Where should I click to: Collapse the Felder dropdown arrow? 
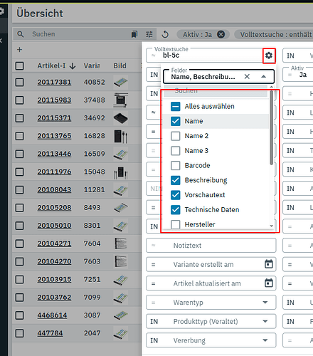click(x=263, y=76)
